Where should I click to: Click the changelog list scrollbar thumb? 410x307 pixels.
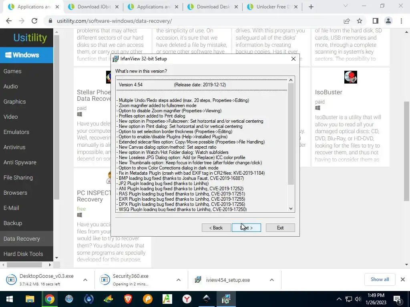coord(291,134)
